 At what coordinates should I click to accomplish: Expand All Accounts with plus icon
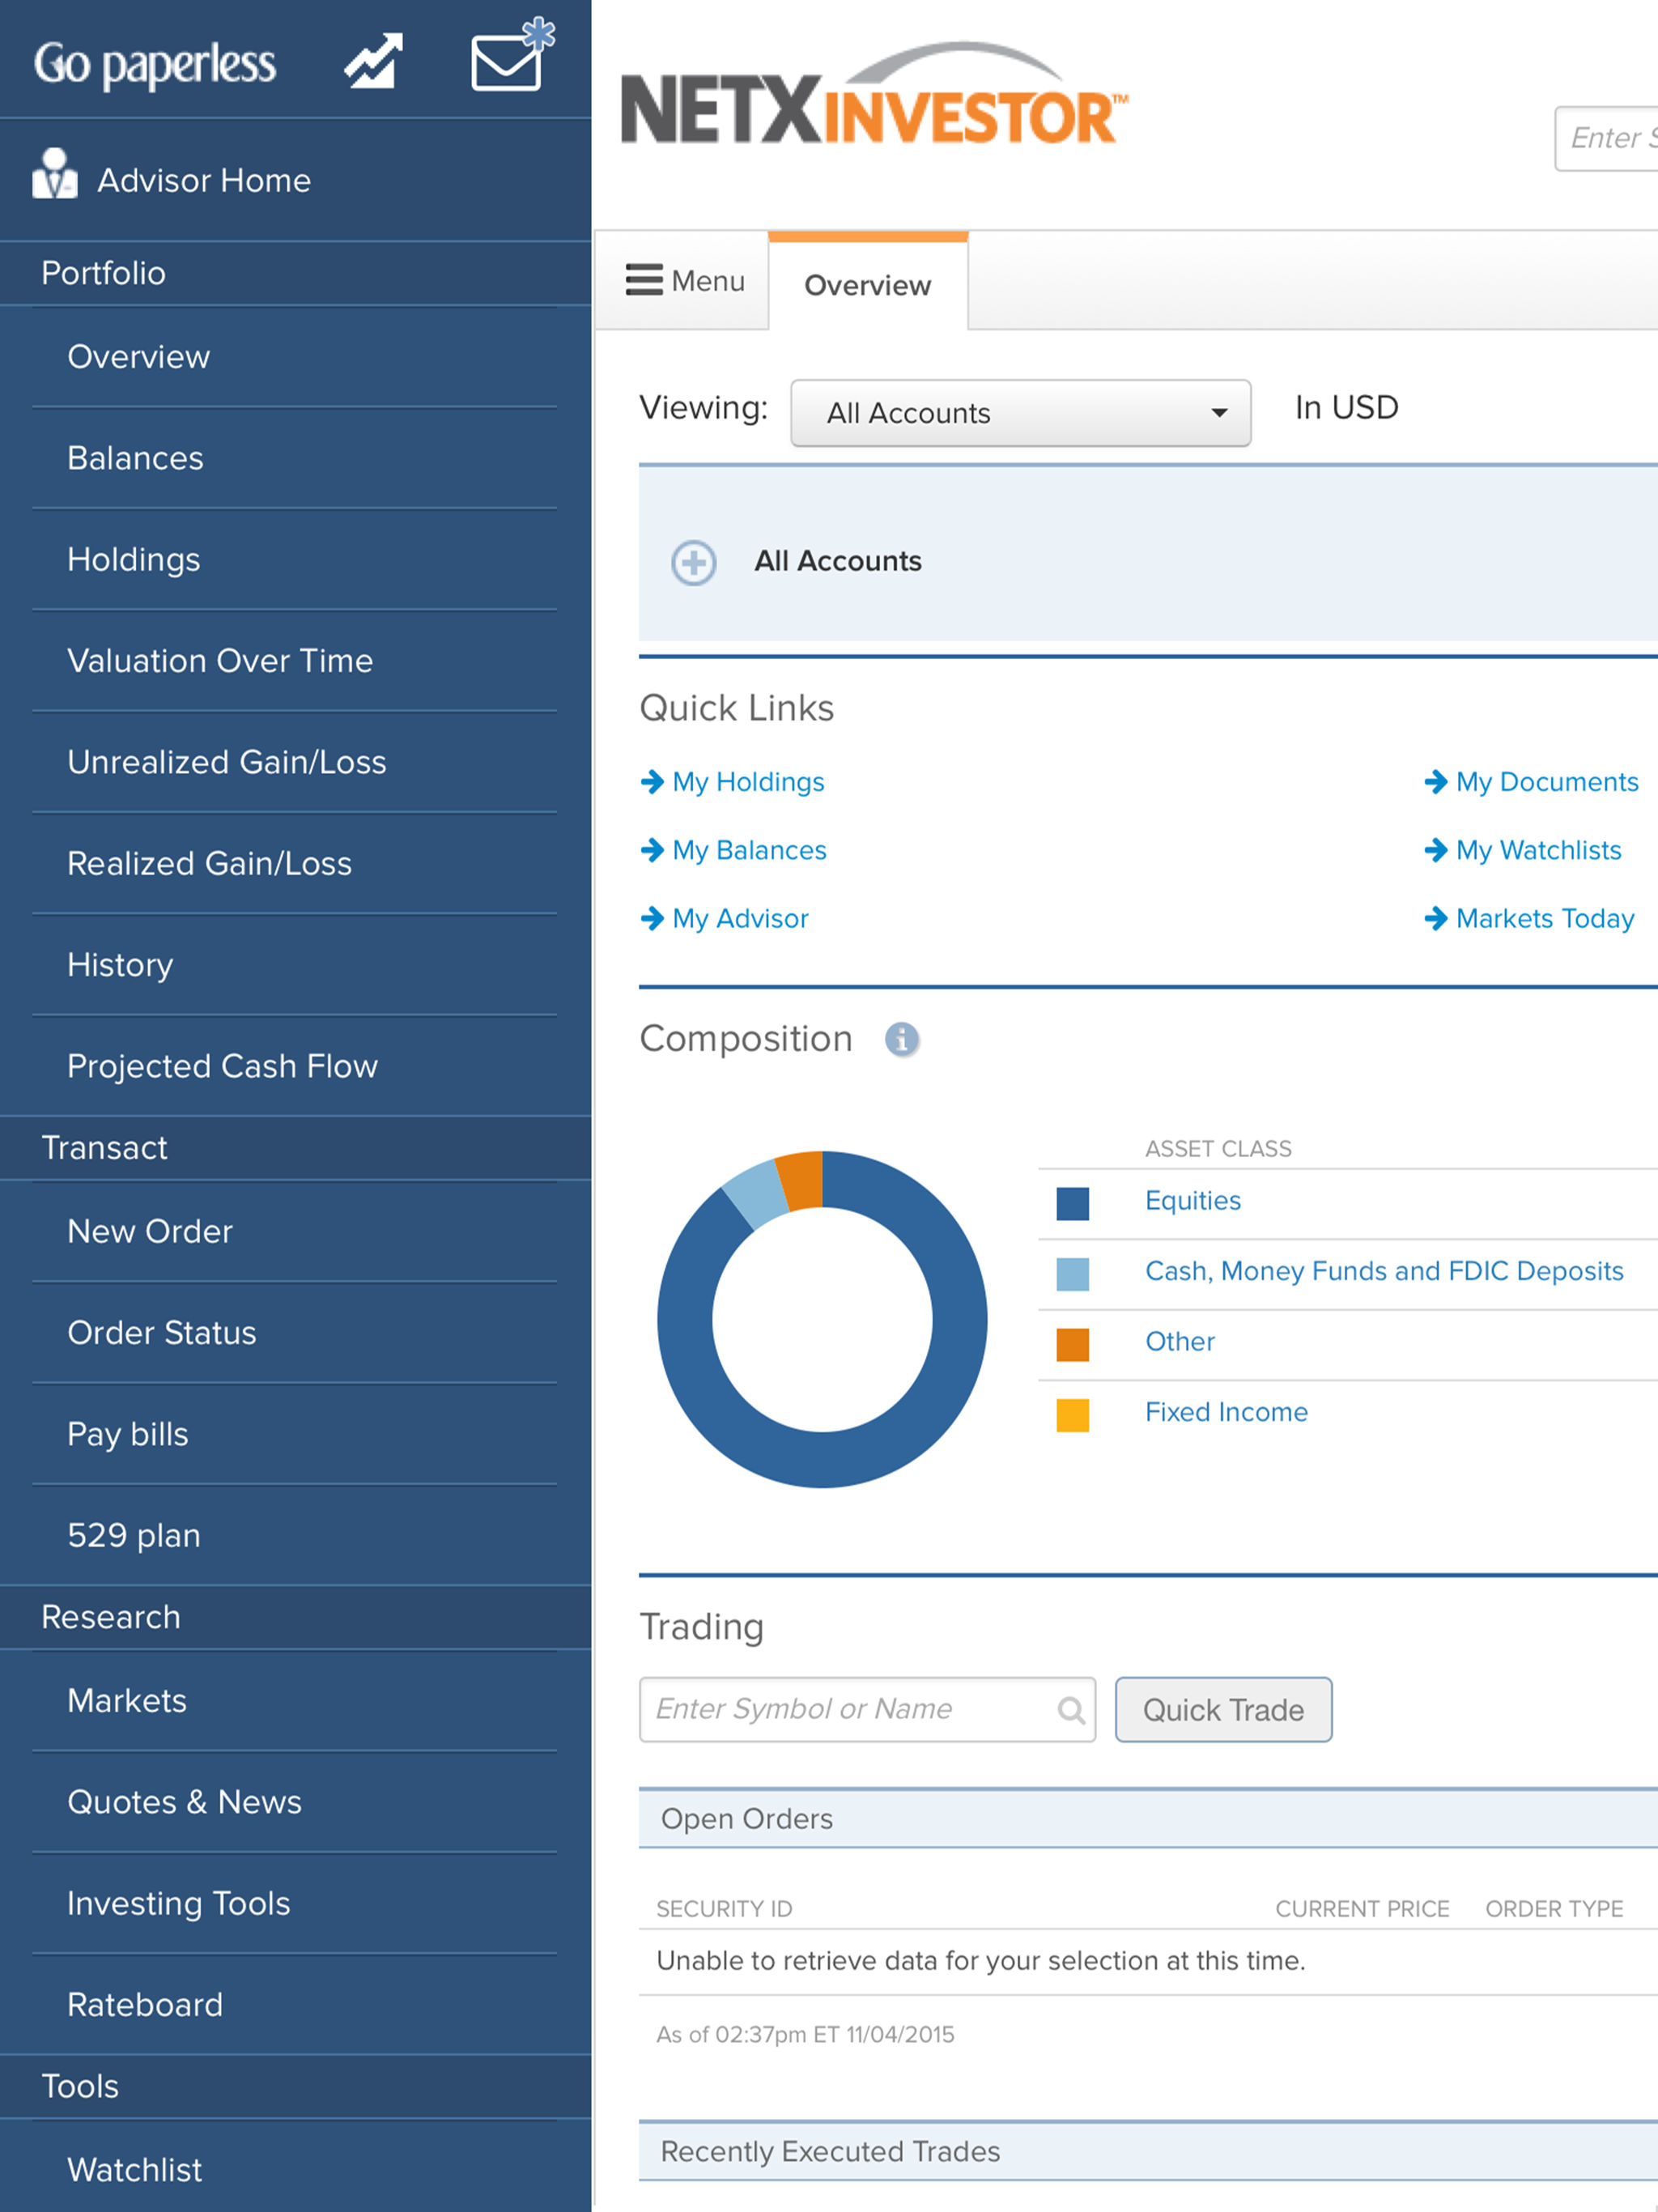pos(693,563)
